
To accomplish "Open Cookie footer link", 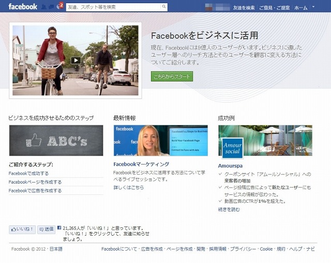I will [266, 249].
